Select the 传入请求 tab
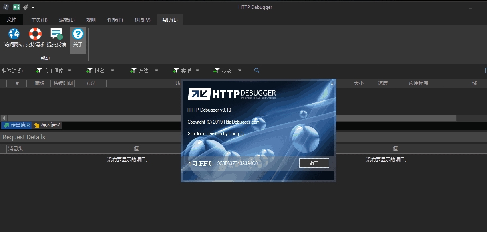Image resolution: width=487 pixels, height=232 pixels. 47,125
